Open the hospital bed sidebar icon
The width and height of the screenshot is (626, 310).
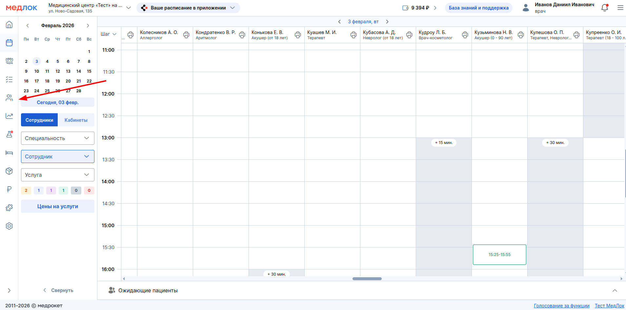[9, 153]
